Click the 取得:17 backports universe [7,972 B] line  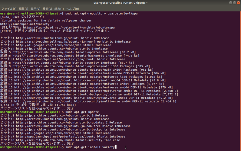(89, 95)
